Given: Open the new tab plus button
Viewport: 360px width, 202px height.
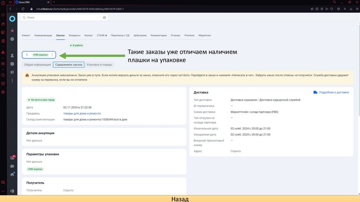Looking at the screenshot, I should tap(54, 2).
